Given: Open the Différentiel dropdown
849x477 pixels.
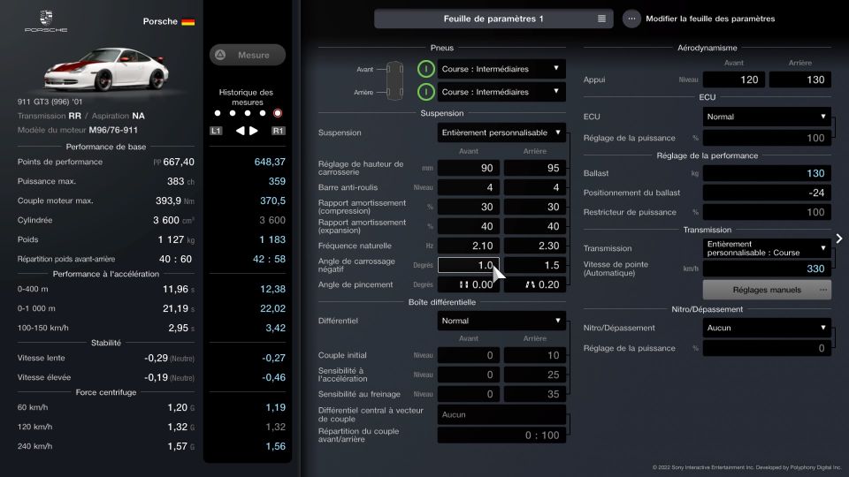Looking at the screenshot, I should click(501, 321).
